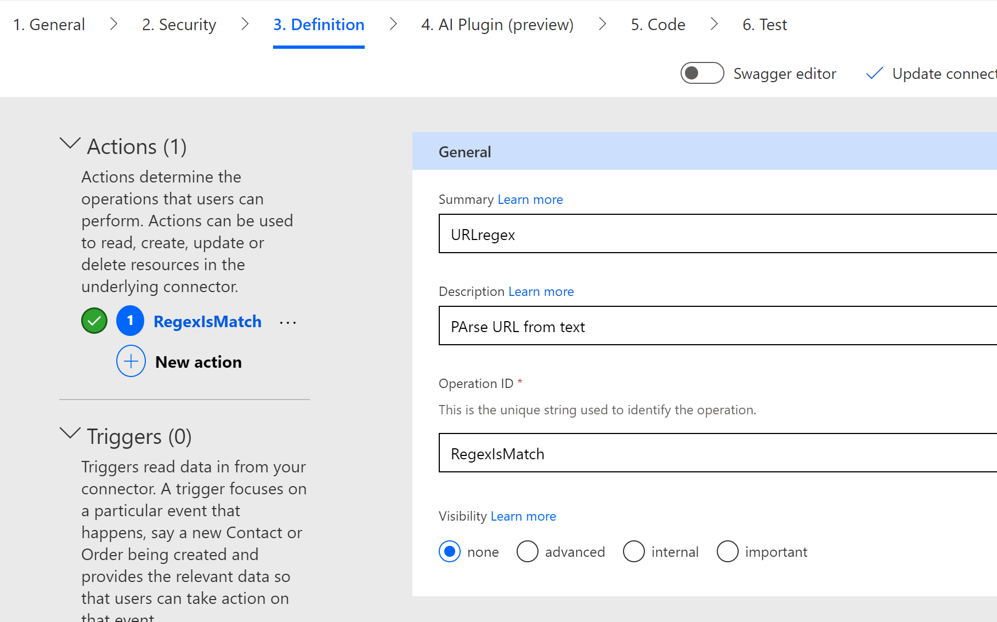
Task: Open the Summary Learn more link
Action: pyautogui.click(x=530, y=199)
